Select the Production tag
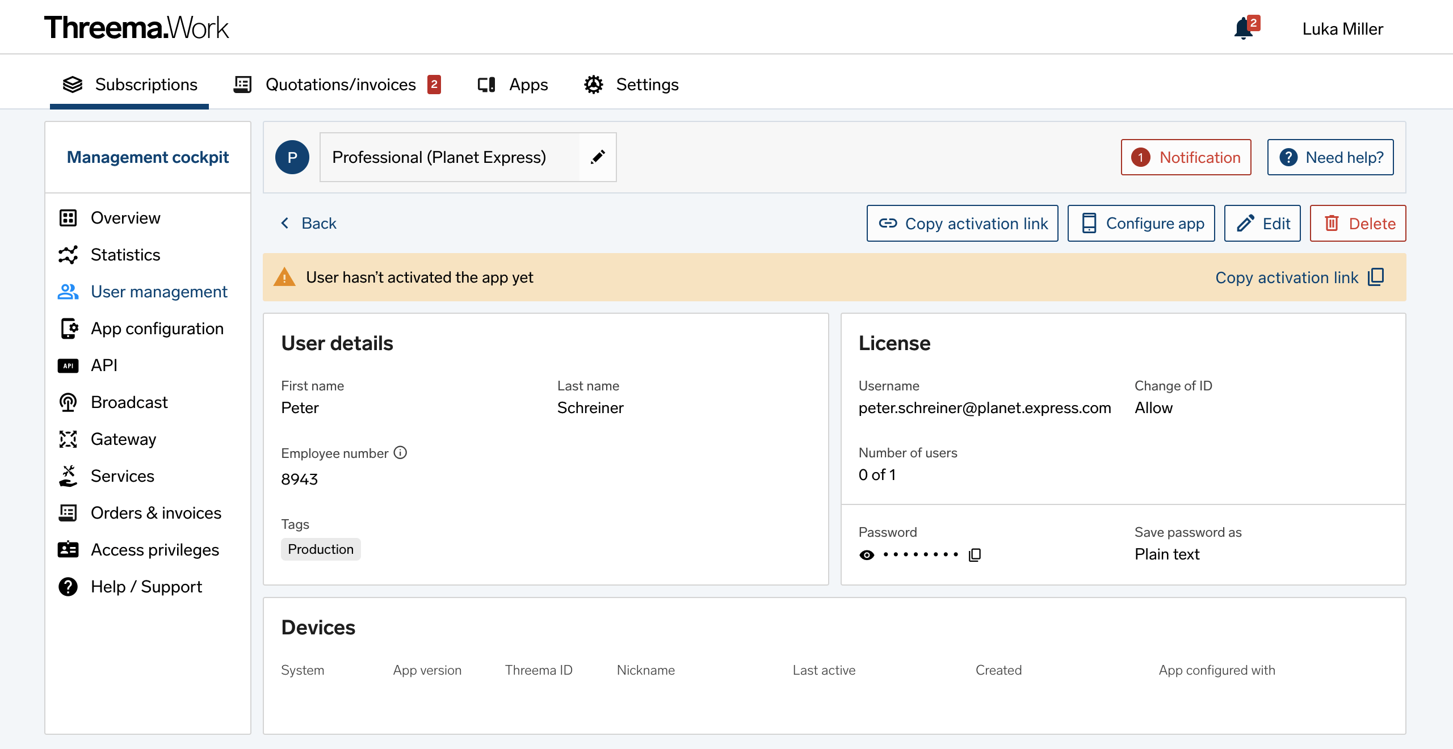This screenshot has width=1453, height=749. pyautogui.click(x=321, y=549)
